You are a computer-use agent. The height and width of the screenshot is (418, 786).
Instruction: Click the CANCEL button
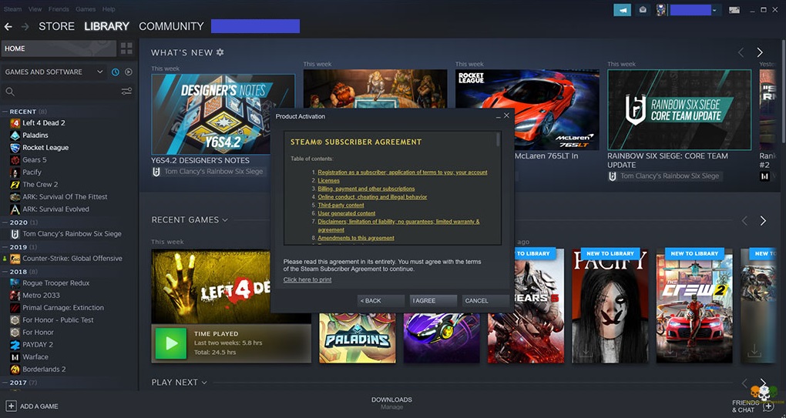click(x=485, y=301)
